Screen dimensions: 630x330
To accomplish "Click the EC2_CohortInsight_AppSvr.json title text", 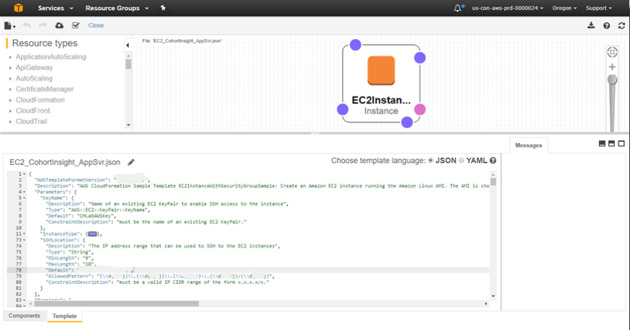I will tap(65, 162).
